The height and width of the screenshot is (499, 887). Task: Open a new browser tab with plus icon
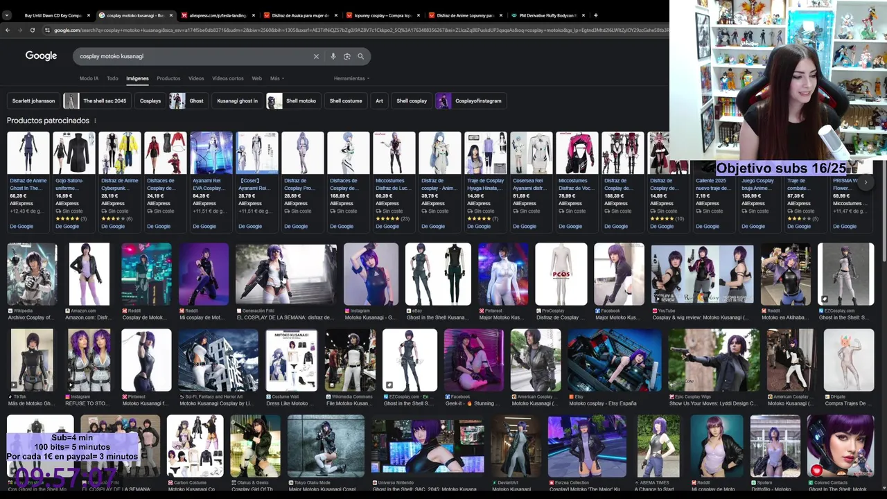coord(595,15)
